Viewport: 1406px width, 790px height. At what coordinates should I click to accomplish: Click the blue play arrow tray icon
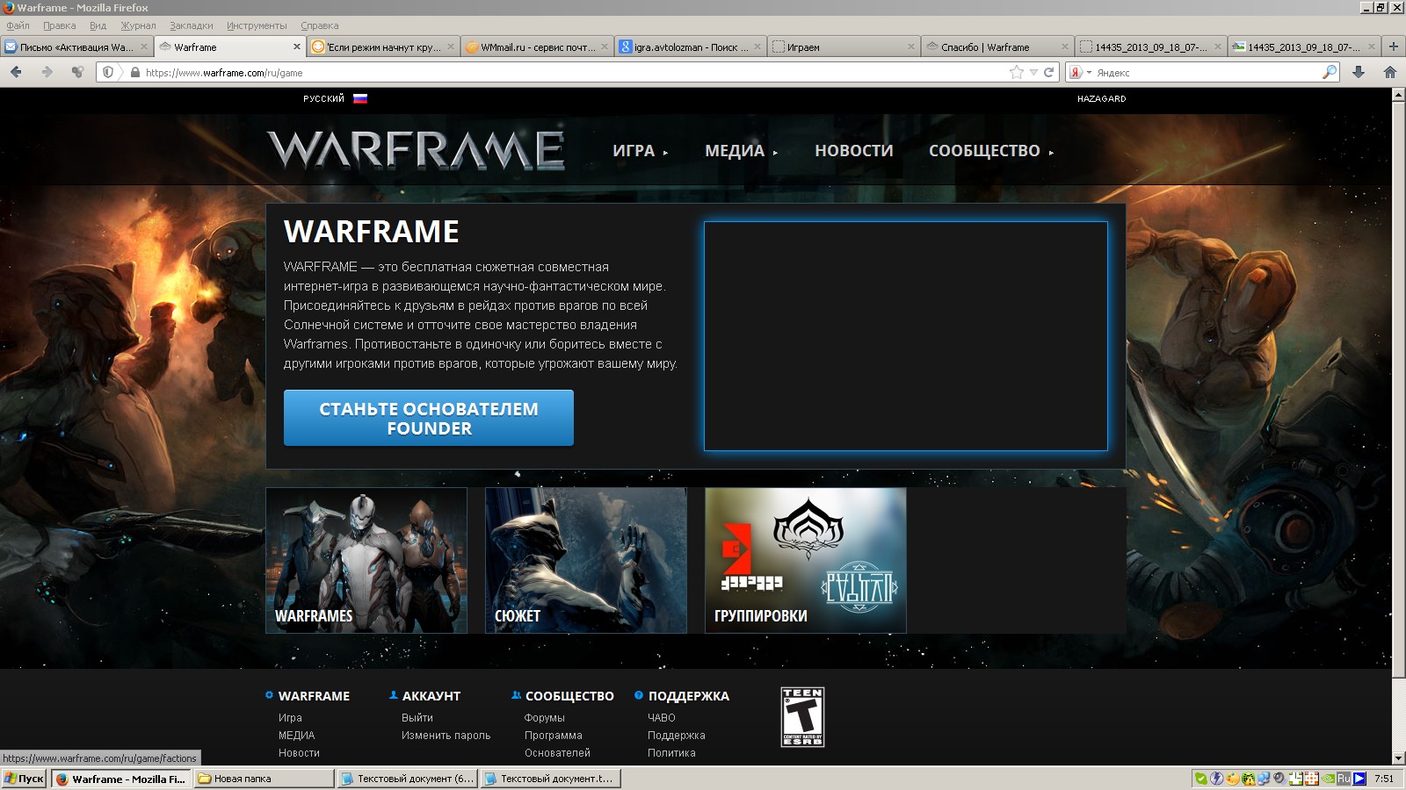[x=1359, y=778]
